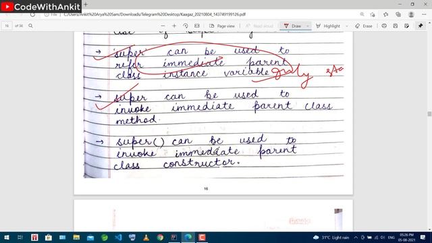Save the PDF file
The width and height of the screenshot is (432, 243).
396,26
